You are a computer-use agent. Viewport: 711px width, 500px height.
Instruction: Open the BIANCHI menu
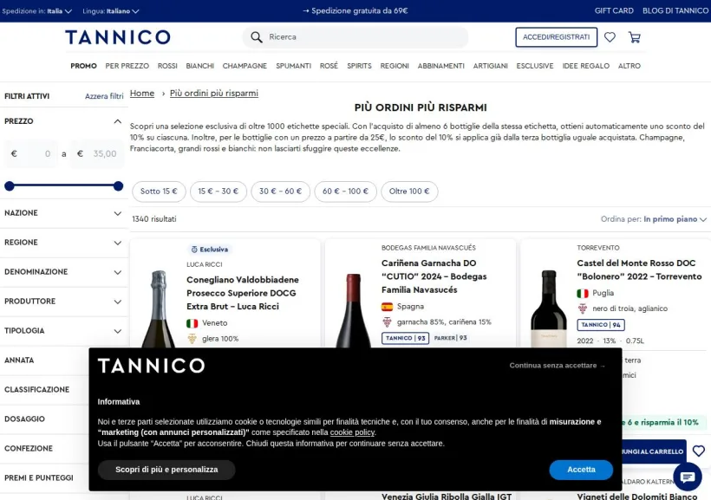199,66
